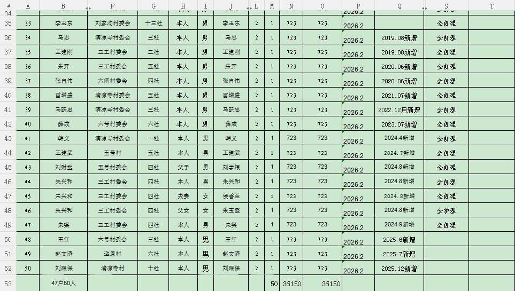The width and height of the screenshot is (515, 291).
Task: Expand hidden column between Q and S
Action: coord(424,7)
